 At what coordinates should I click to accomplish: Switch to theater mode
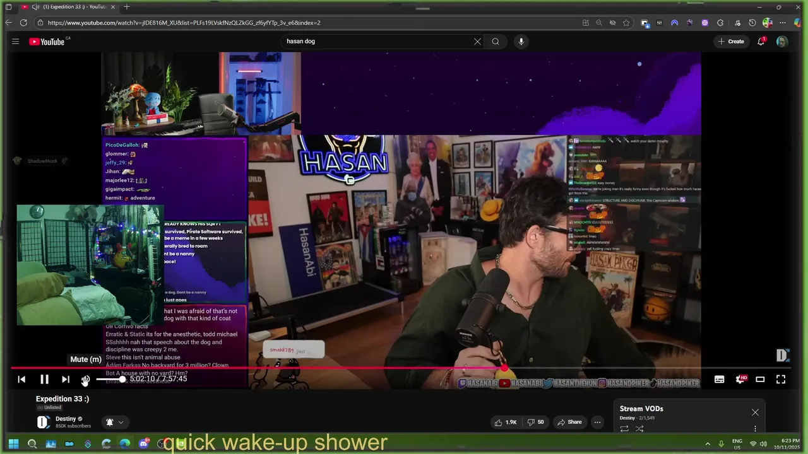(760, 379)
